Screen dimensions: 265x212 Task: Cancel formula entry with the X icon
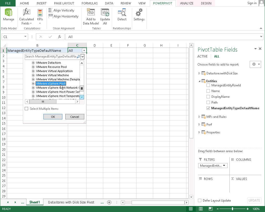[41, 37]
